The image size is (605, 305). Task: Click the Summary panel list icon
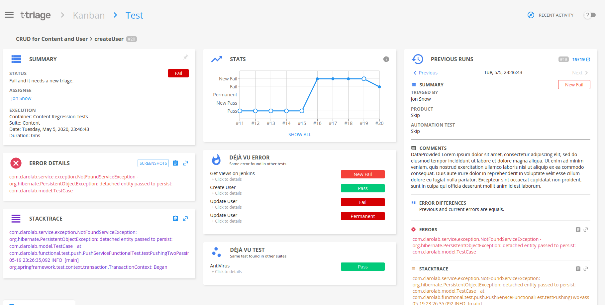coord(16,59)
